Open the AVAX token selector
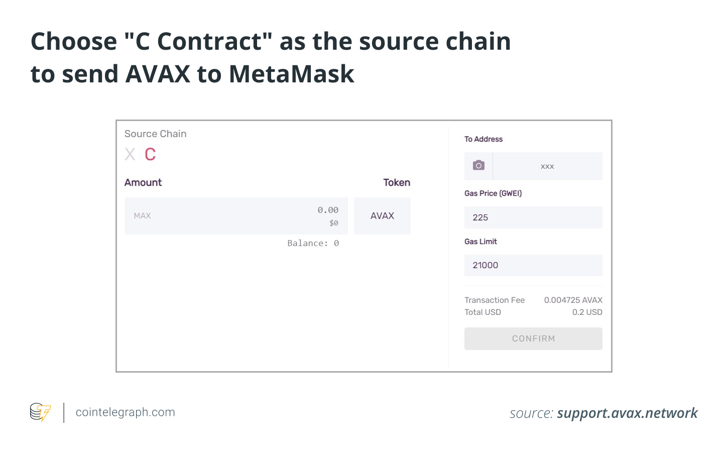The height and width of the screenshot is (453, 728). [x=382, y=215]
